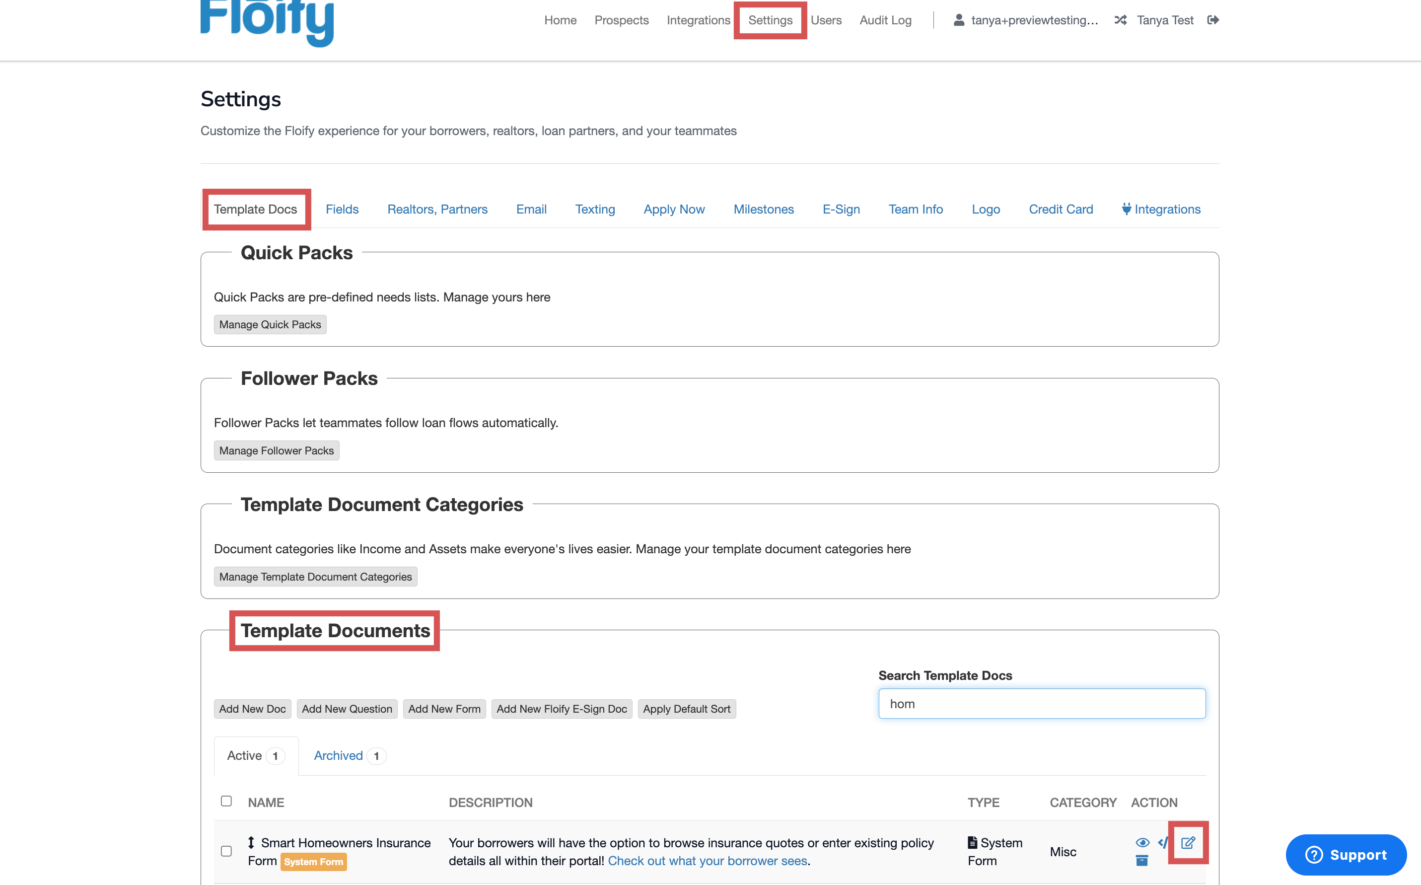The height and width of the screenshot is (885, 1421).
Task: Check the Smart Homeowners Insurance Form checkbox
Action: pyautogui.click(x=226, y=851)
